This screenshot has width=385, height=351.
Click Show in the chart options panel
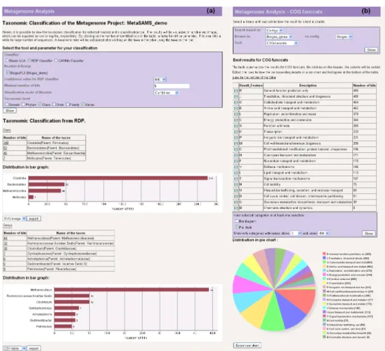point(369,234)
